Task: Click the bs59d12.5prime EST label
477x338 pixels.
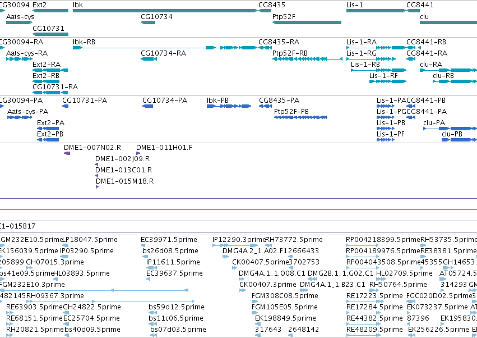Action: tap(177, 307)
